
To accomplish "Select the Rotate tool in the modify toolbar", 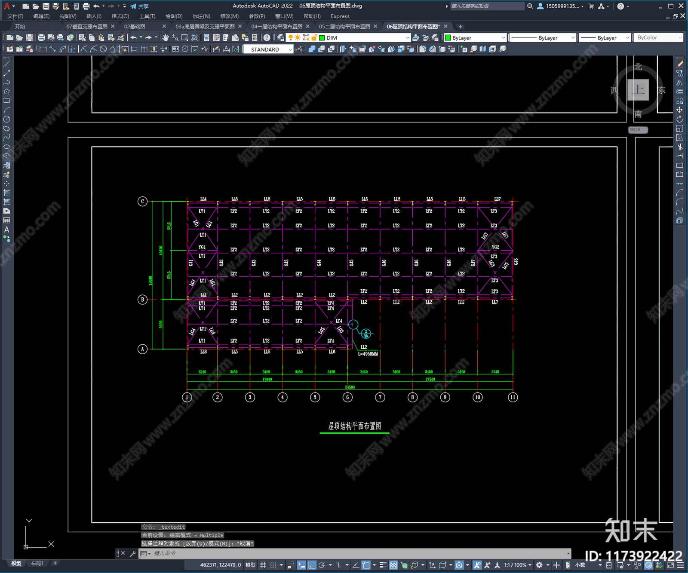I will coord(679,119).
